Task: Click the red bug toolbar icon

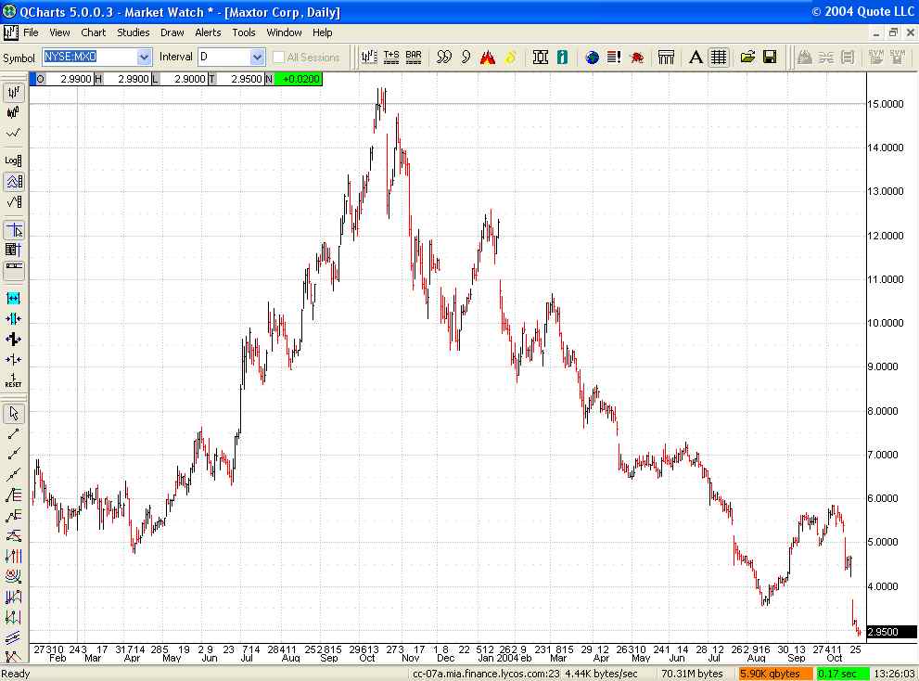Action: 636,57
